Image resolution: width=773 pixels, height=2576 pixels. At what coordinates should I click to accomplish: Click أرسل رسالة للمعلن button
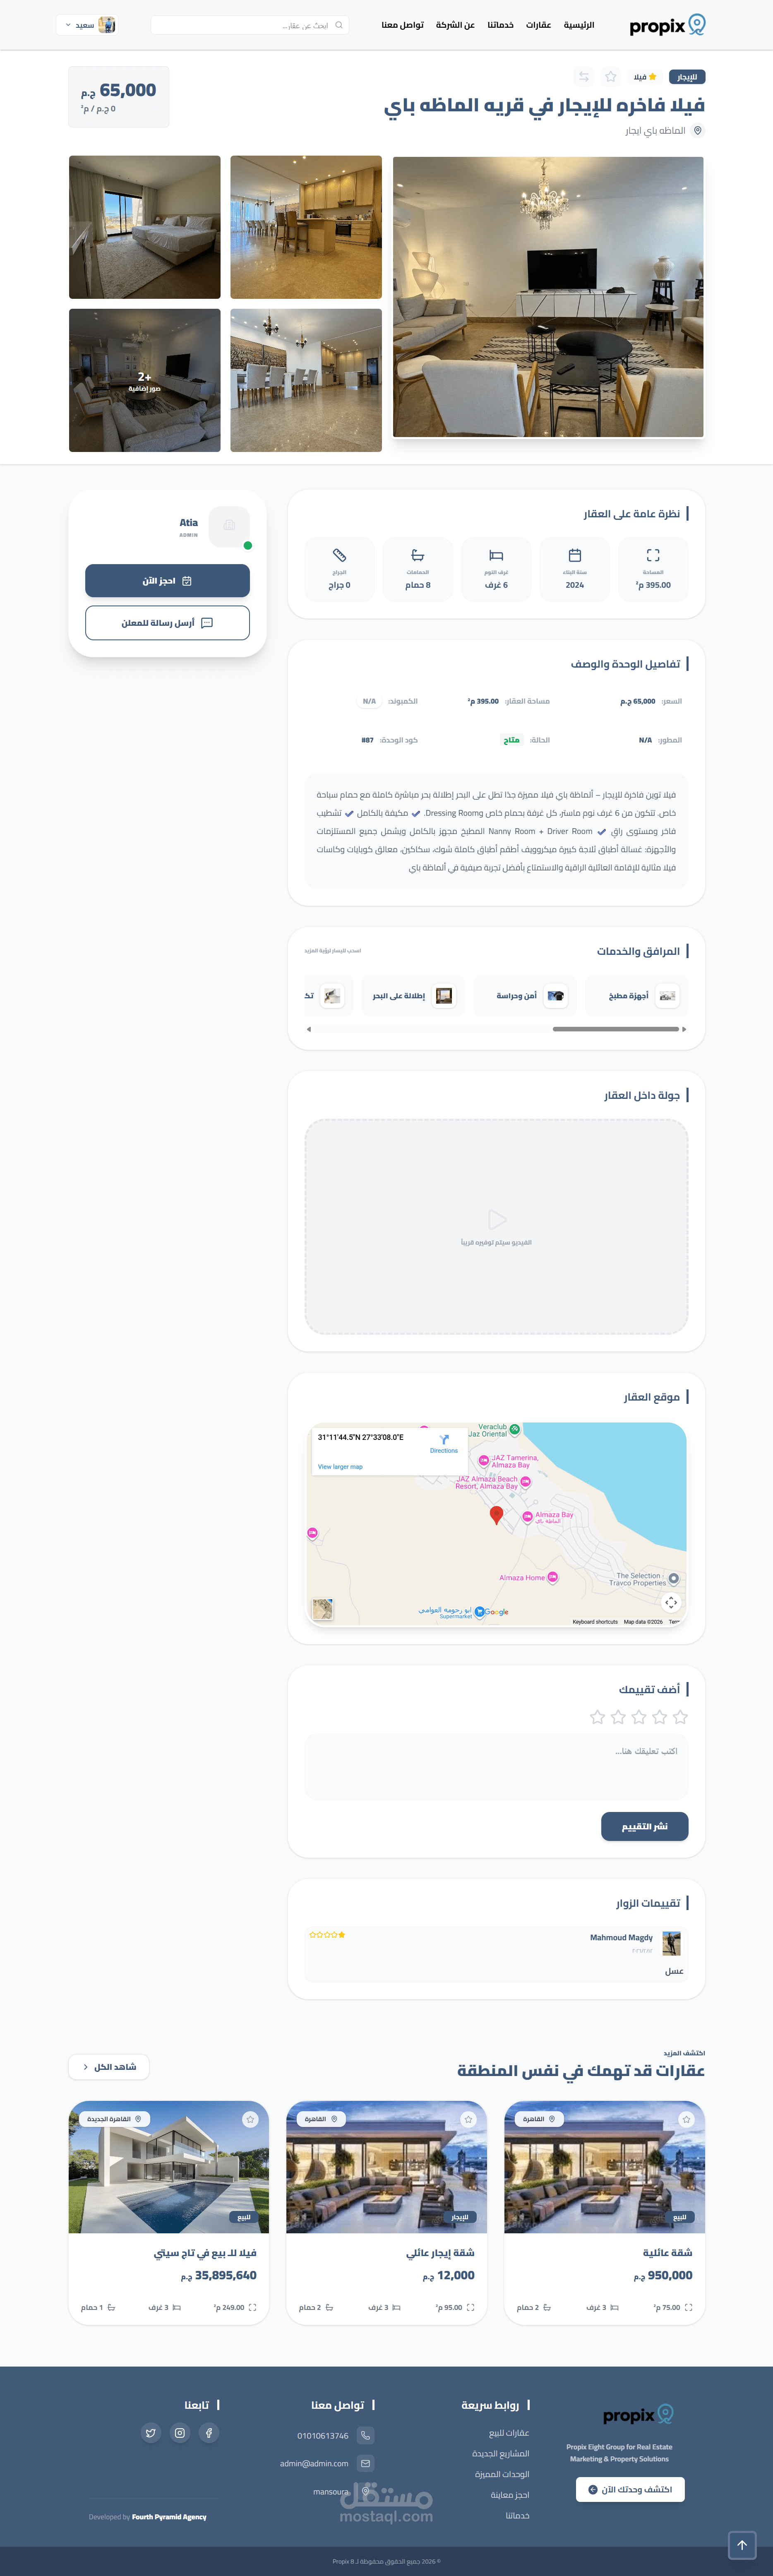pyautogui.click(x=167, y=623)
